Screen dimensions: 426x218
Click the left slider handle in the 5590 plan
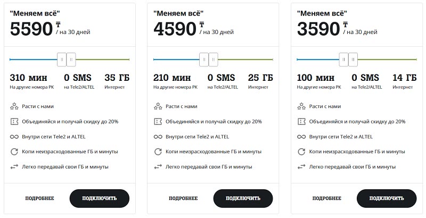62,60
